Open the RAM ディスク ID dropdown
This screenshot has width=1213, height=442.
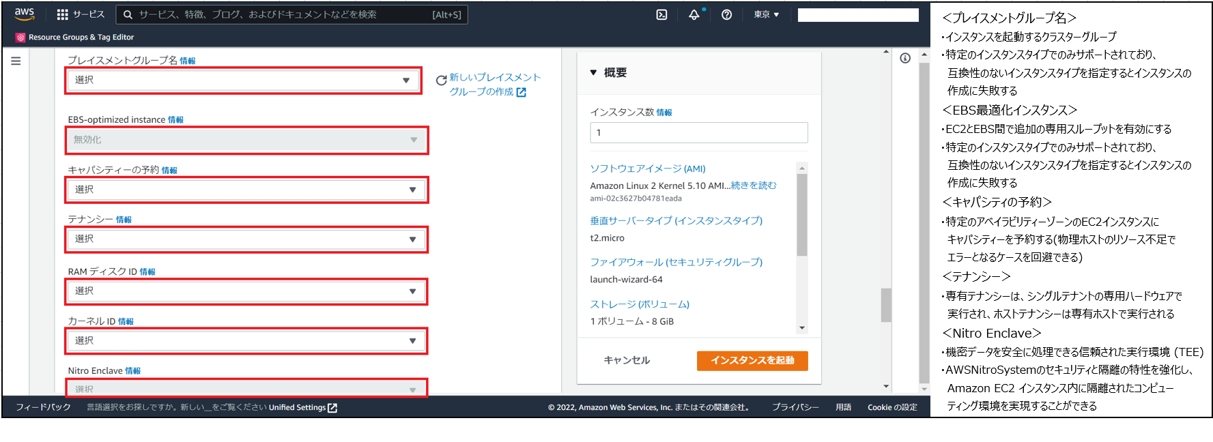click(246, 291)
